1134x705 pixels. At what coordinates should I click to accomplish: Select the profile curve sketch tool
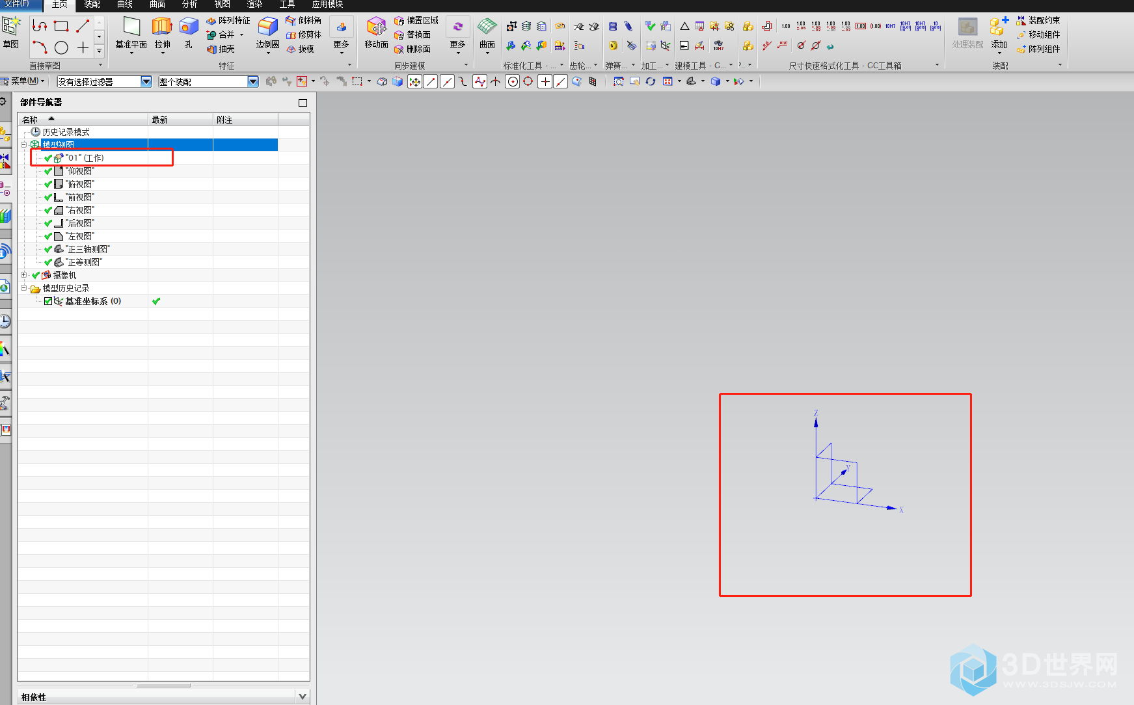tap(40, 26)
